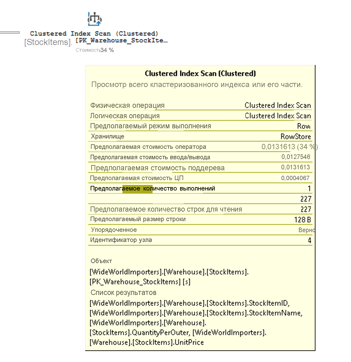Select Идентификатор узла row
351x362 pixels.
pos(200,240)
